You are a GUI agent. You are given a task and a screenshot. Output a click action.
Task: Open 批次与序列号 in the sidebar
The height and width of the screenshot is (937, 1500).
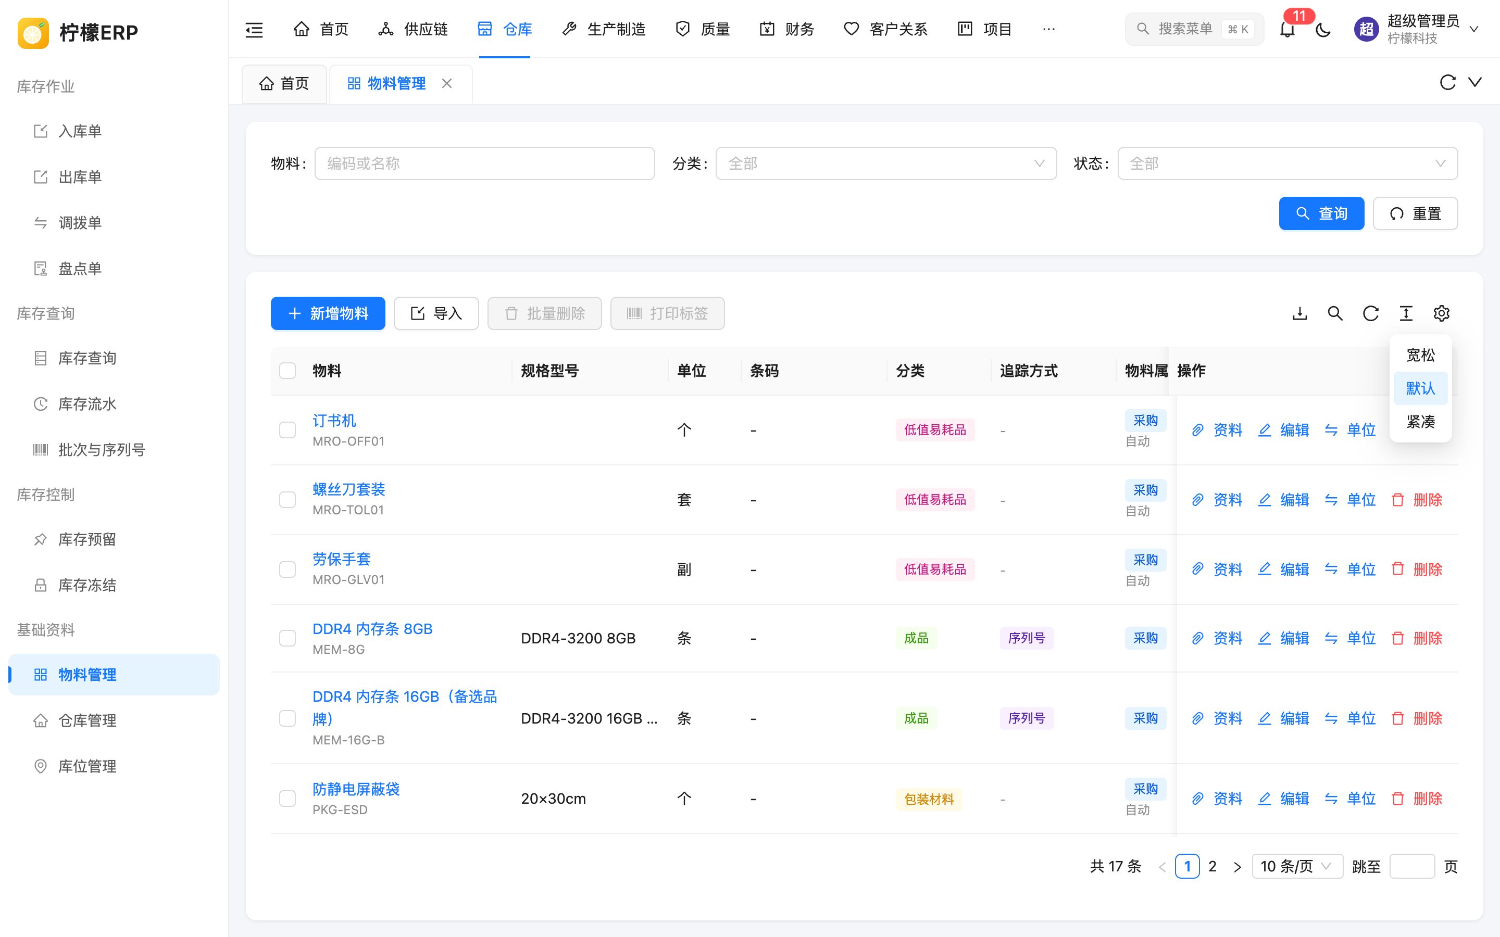pyautogui.click(x=114, y=450)
